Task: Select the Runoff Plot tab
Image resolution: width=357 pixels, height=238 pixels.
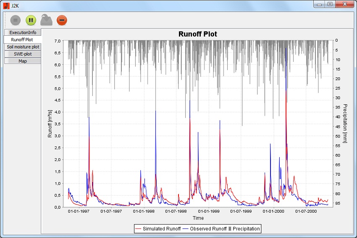Action: [23, 40]
